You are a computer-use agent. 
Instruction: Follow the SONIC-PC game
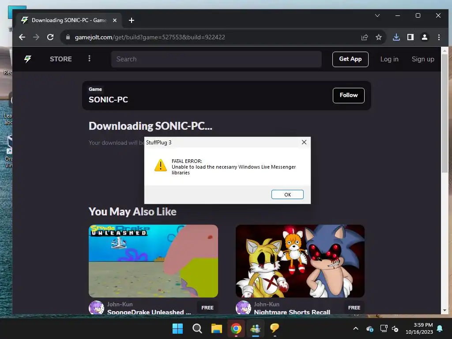click(349, 95)
